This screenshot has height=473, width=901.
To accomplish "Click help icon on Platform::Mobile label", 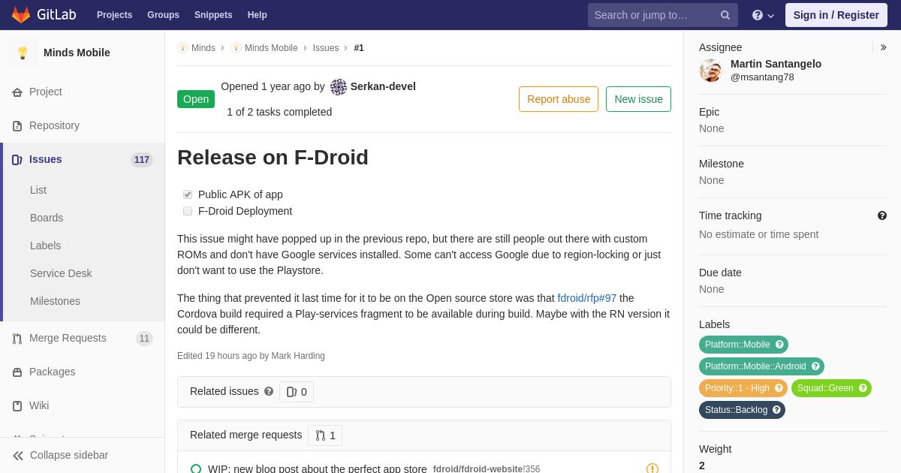I will coord(779,345).
